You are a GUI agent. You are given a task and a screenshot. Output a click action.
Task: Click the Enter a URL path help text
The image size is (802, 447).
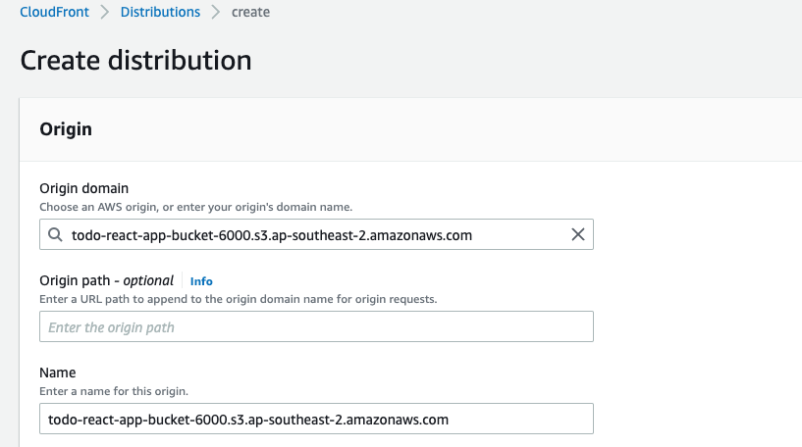239,299
